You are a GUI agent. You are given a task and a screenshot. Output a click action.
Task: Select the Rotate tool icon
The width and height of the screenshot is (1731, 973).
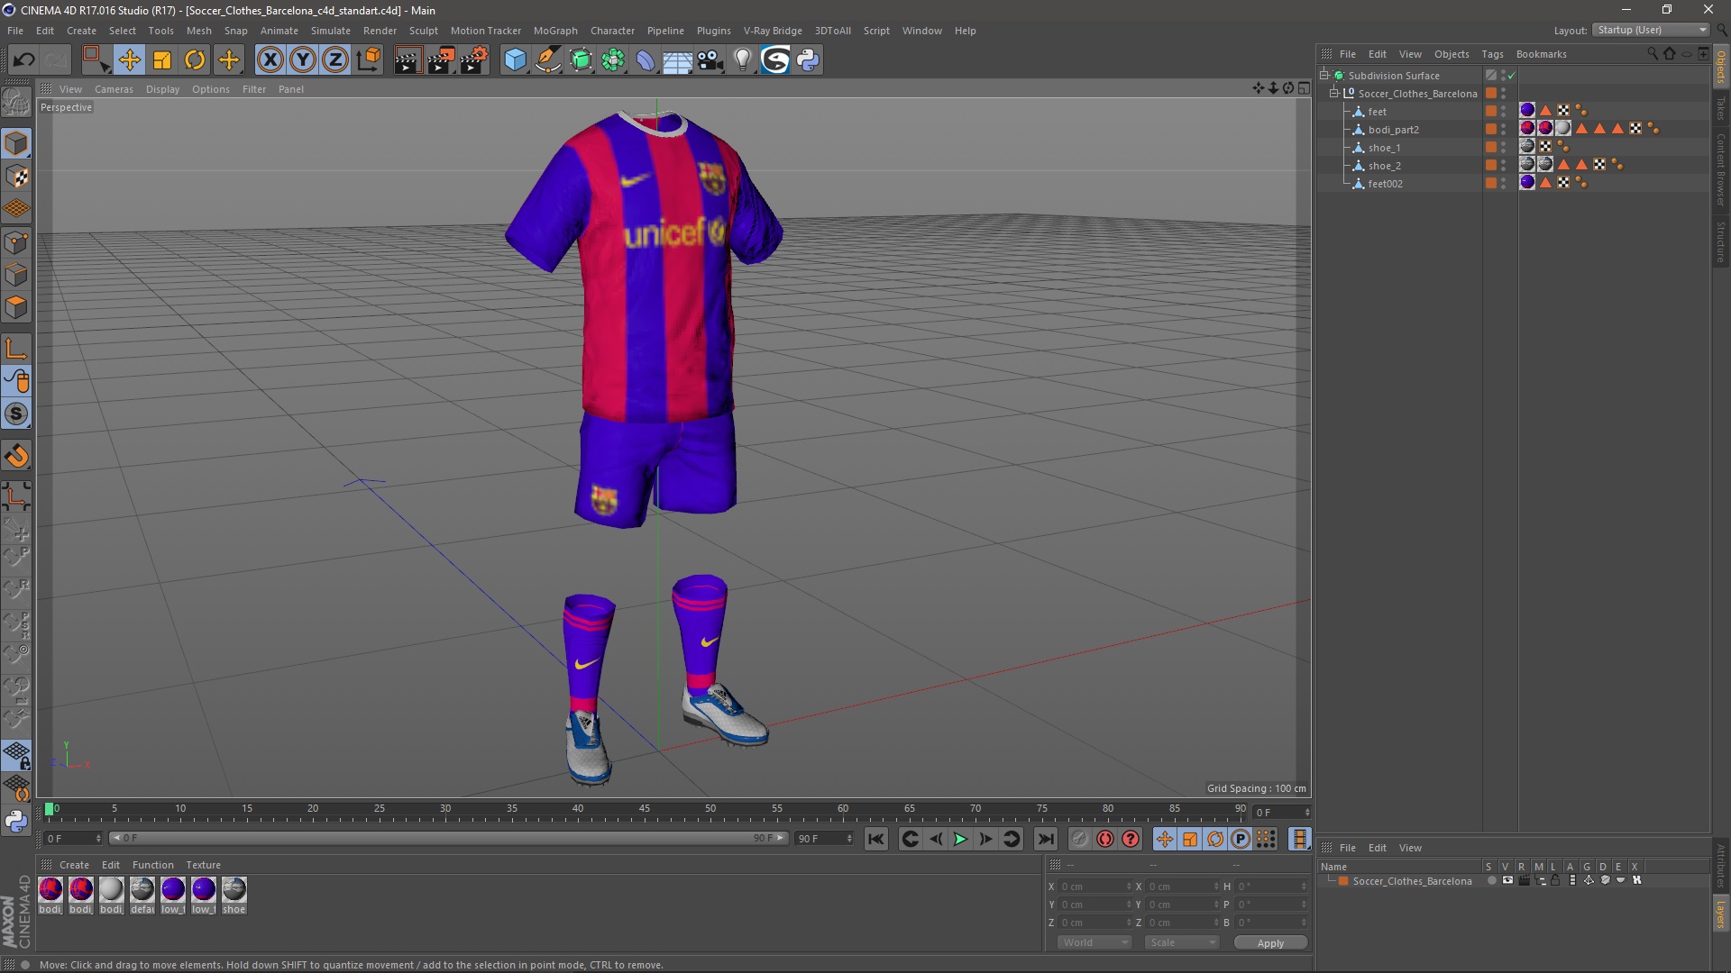pos(195,60)
